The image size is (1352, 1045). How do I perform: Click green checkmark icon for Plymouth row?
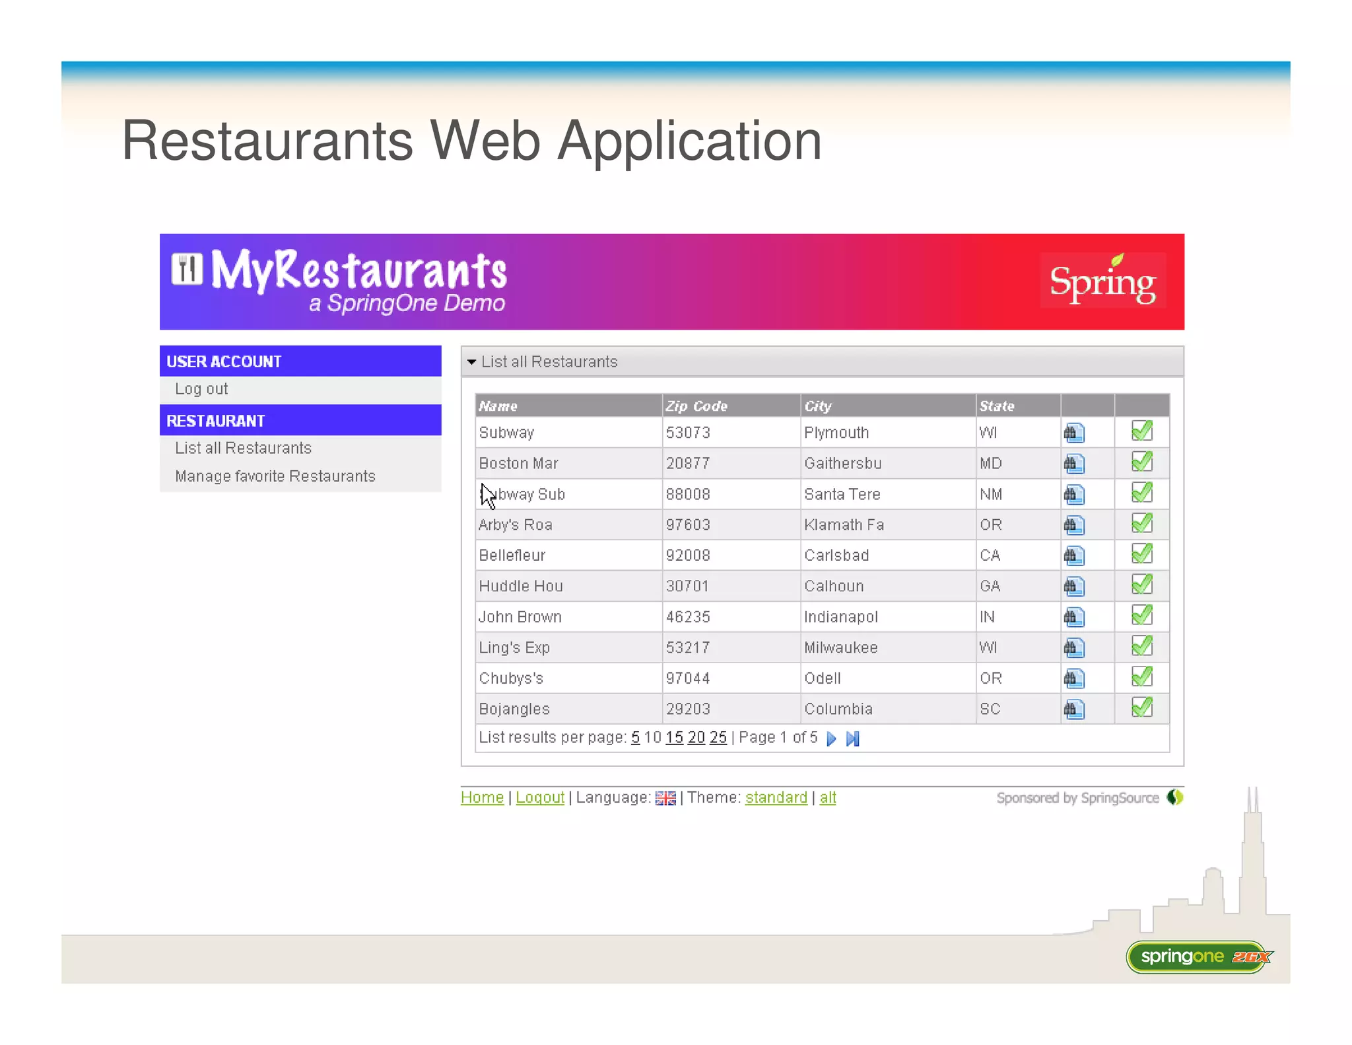tap(1142, 431)
